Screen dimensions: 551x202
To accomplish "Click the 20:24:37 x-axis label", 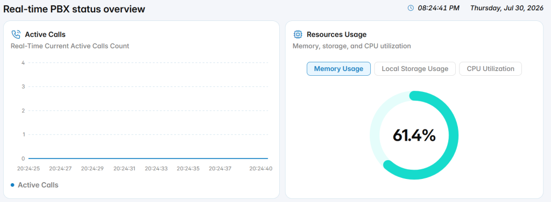I will (220, 168).
